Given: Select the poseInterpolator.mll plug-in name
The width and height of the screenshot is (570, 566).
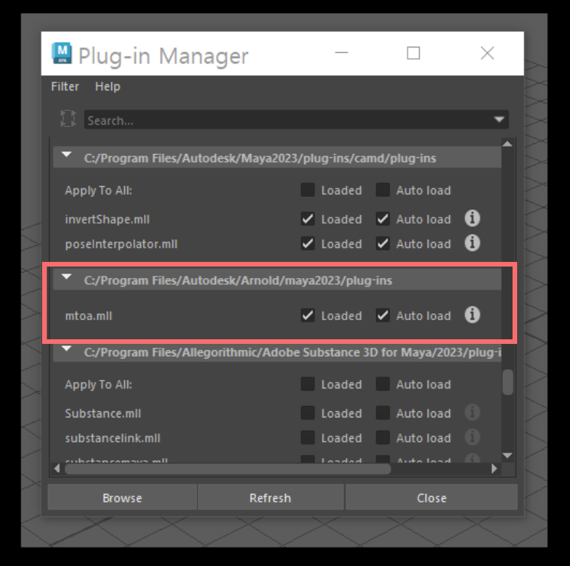Looking at the screenshot, I should [x=121, y=244].
